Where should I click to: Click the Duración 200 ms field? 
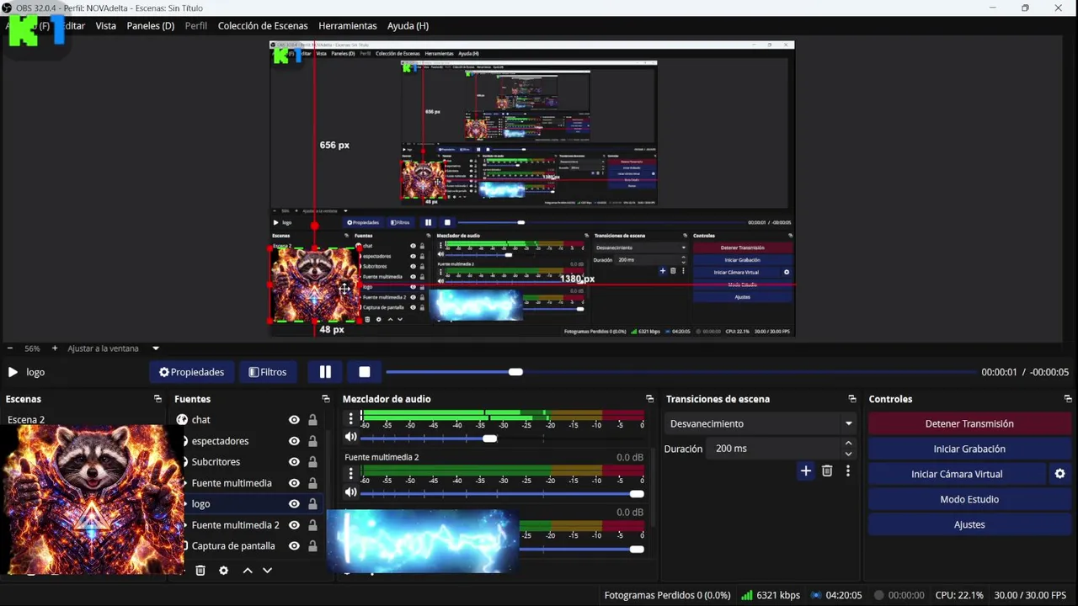tap(773, 449)
